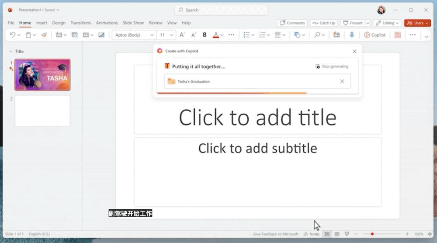Open Slide Sorter view in status bar

point(337,234)
